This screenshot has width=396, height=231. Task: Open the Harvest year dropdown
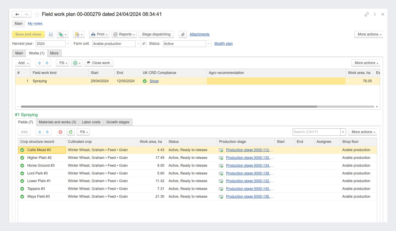pyautogui.click(x=68, y=44)
